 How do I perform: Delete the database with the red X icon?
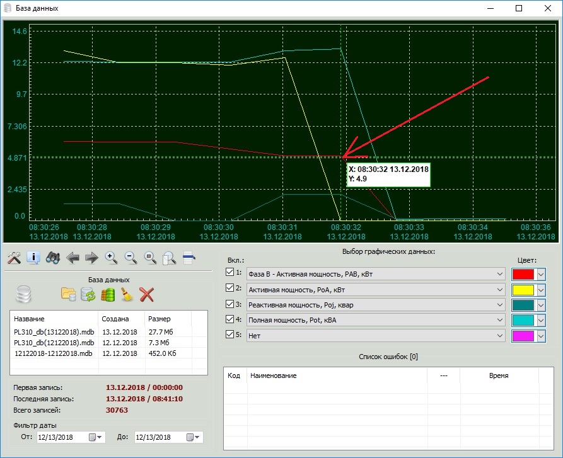[x=146, y=294]
